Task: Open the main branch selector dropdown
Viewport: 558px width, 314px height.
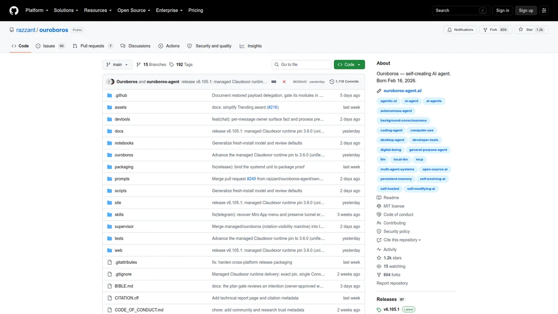Action: click(x=118, y=65)
